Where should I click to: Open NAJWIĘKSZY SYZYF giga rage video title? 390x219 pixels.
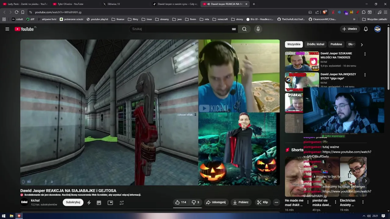pos(338,76)
